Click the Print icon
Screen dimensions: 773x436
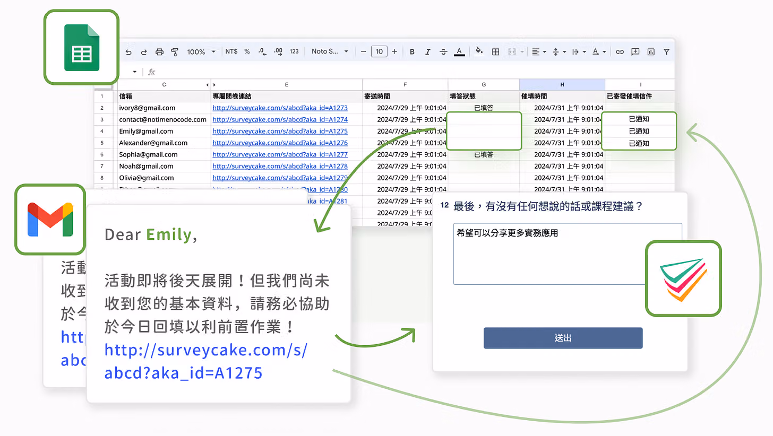(x=159, y=52)
